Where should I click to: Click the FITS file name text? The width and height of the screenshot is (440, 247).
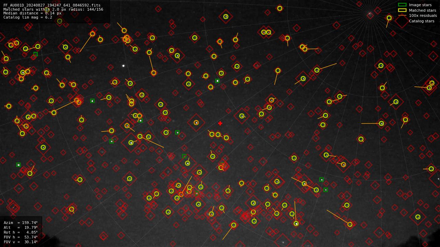tap(52, 5)
